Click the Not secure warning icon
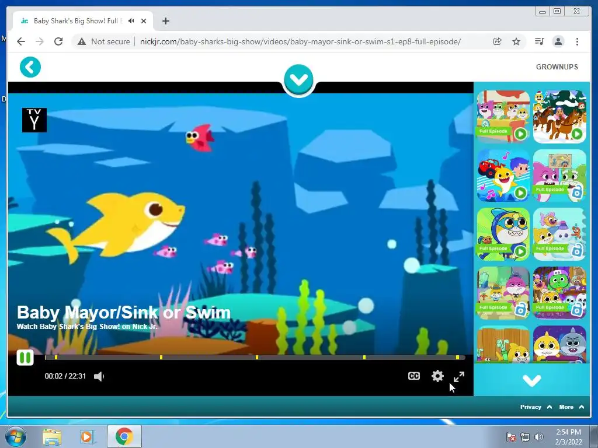Screen dimensions: 598x448 pyautogui.click(x=82, y=41)
